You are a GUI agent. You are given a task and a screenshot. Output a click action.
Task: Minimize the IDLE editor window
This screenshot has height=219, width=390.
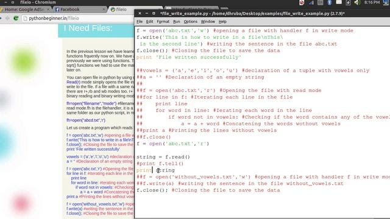pos(147,13)
